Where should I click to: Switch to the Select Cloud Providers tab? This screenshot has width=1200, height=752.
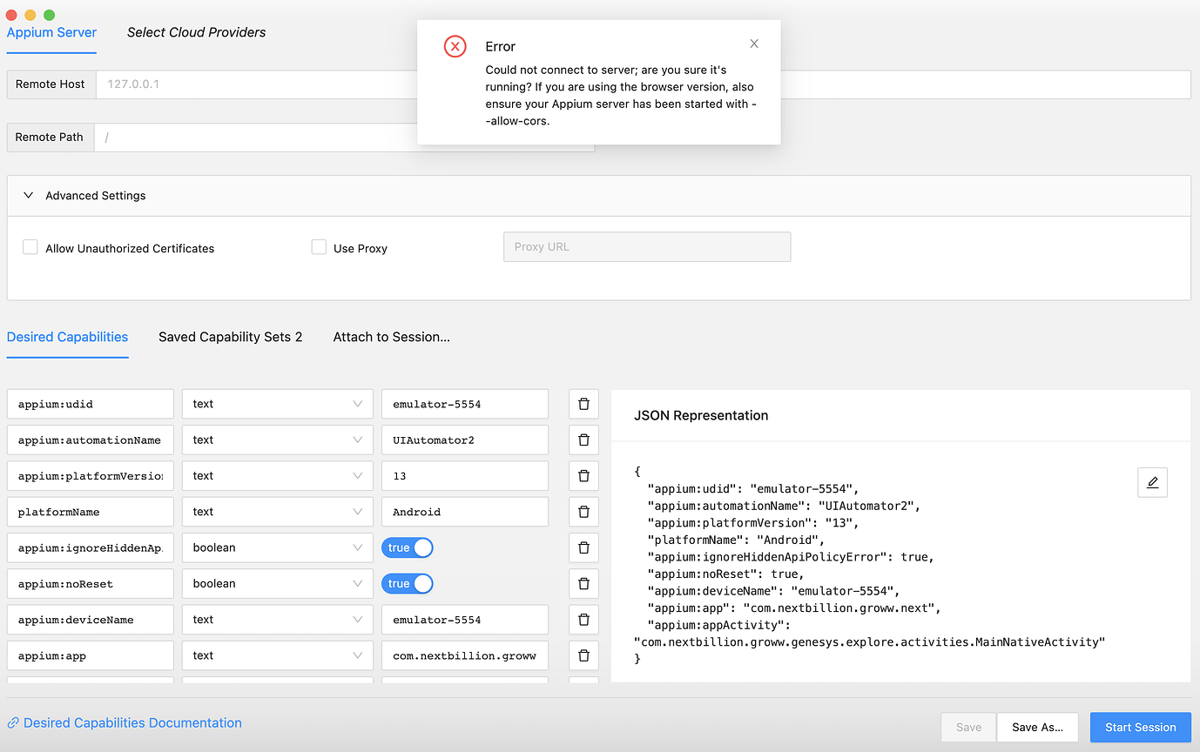pyautogui.click(x=196, y=32)
